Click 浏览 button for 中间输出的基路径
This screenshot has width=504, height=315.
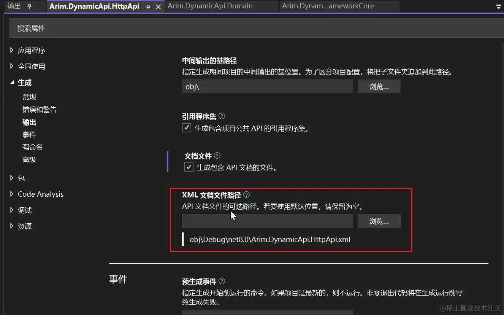tap(379, 86)
